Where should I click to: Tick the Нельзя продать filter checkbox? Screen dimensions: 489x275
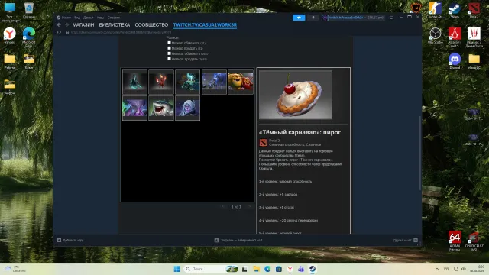169,59
